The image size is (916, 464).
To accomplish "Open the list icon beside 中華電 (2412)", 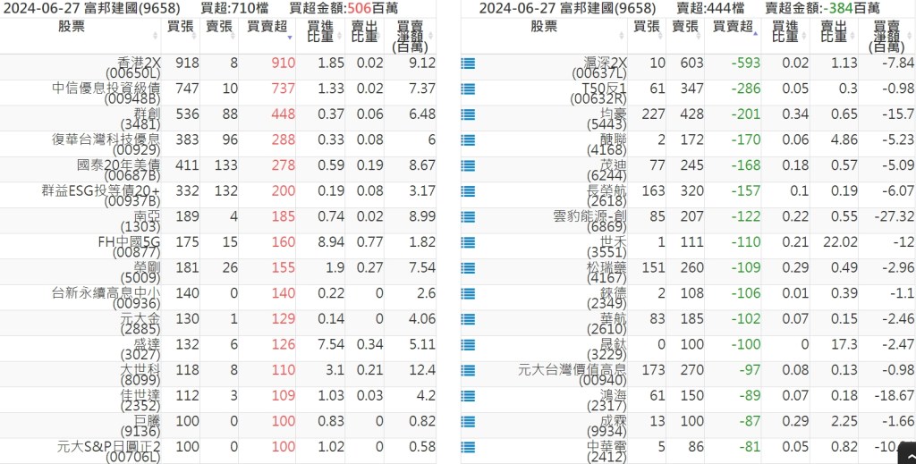I will (x=467, y=447).
